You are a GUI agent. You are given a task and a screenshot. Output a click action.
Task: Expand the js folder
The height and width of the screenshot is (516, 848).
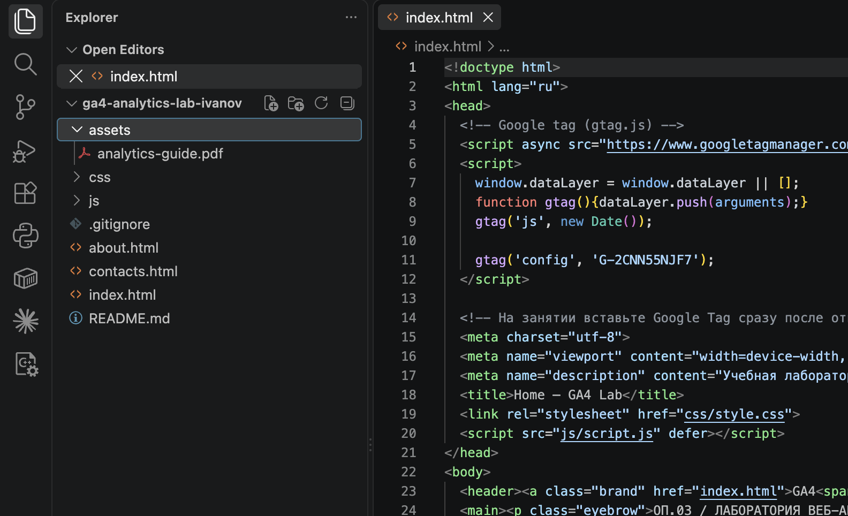coord(77,201)
